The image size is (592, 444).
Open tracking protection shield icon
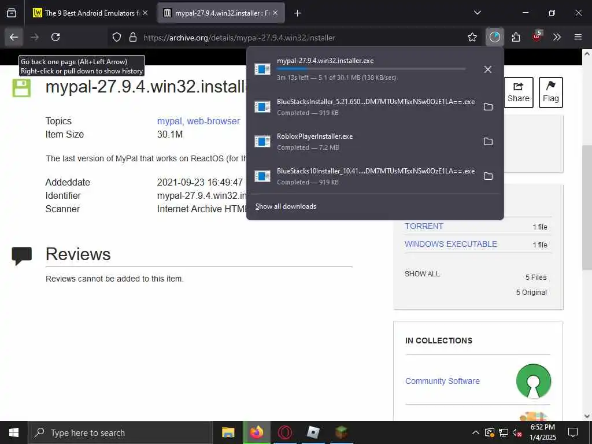pyautogui.click(x=117, y=38)
